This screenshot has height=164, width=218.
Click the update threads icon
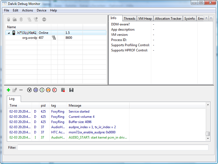click(x=29, y=19)
